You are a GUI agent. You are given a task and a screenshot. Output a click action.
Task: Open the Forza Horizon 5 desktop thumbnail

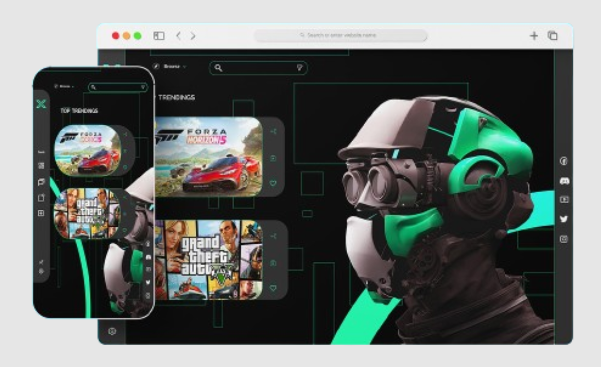pos(208,157)
